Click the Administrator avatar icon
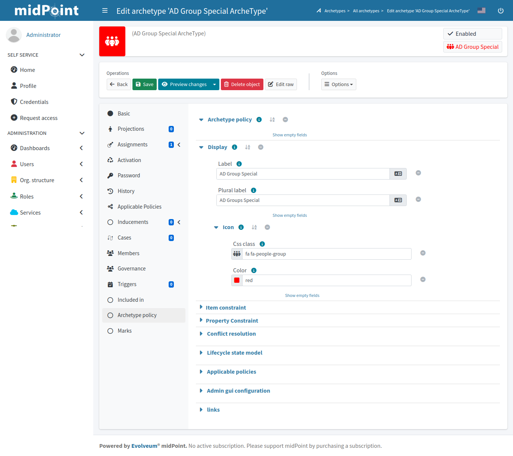 (x=14, y=35)
